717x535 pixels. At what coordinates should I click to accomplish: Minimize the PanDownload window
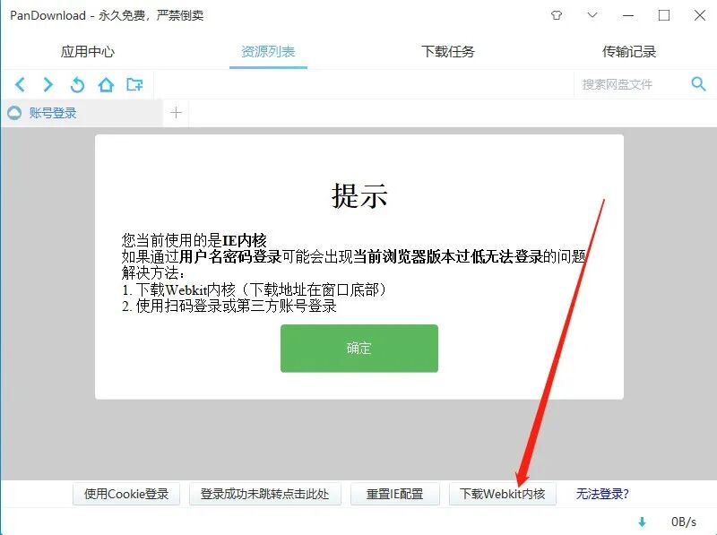628,15
